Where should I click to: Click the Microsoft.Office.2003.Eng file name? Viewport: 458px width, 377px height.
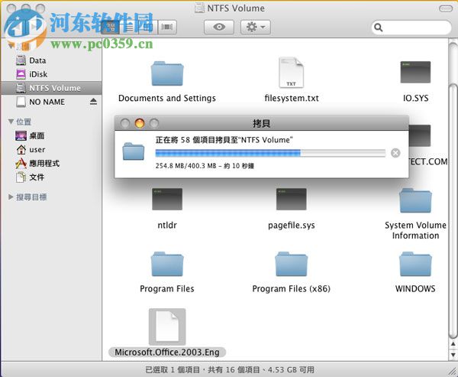pyautogui.click(x=167, y=352)
